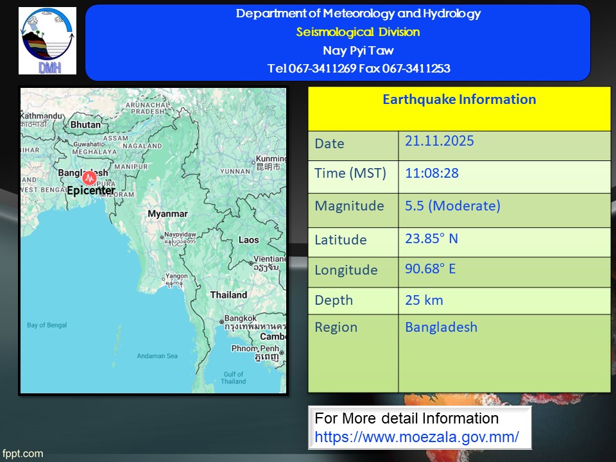Image resolution: width=616 pixels, height=462 pixels.
Task: Click the date value 21.11.2025
Action: tap(440, 141)
